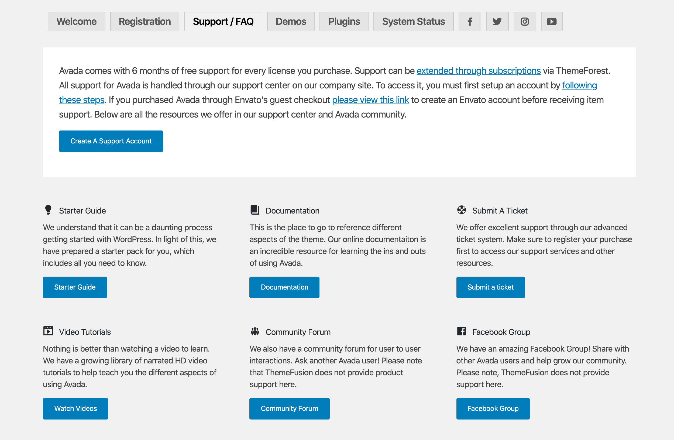Click the Documentation heading text
Viewport: 674px width, 440px height.
tap(293, 211)
